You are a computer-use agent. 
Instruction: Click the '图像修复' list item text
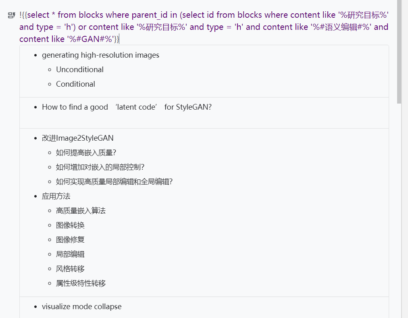pos(70,240)
